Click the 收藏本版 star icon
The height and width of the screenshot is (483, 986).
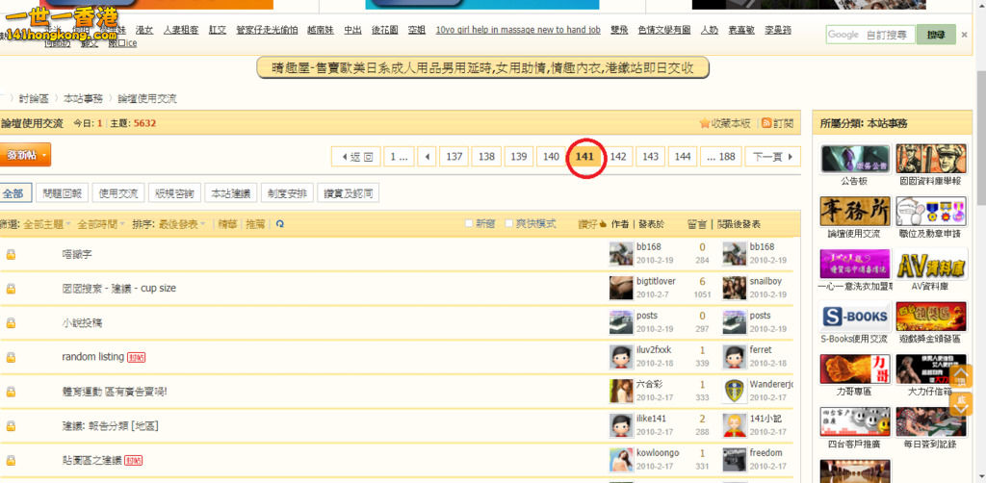[x=705, y=123]
